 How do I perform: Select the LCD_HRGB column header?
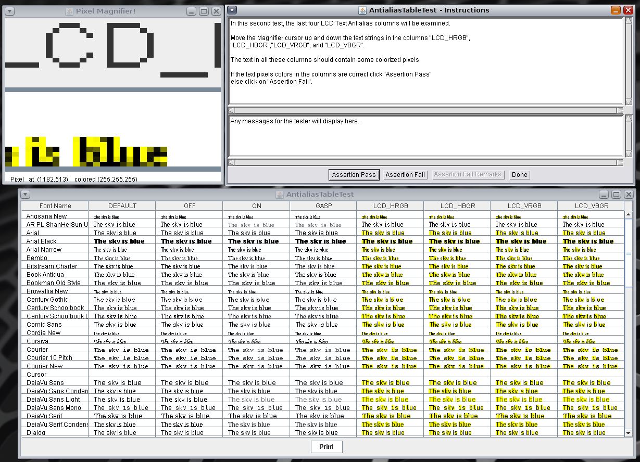point(390,206)
